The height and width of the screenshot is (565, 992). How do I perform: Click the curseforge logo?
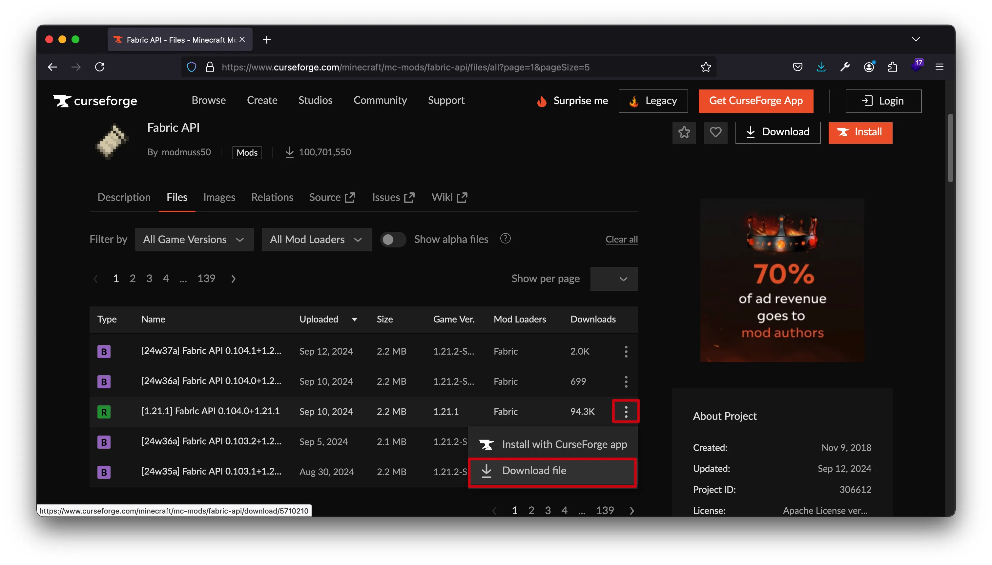[x=95, y=101]
